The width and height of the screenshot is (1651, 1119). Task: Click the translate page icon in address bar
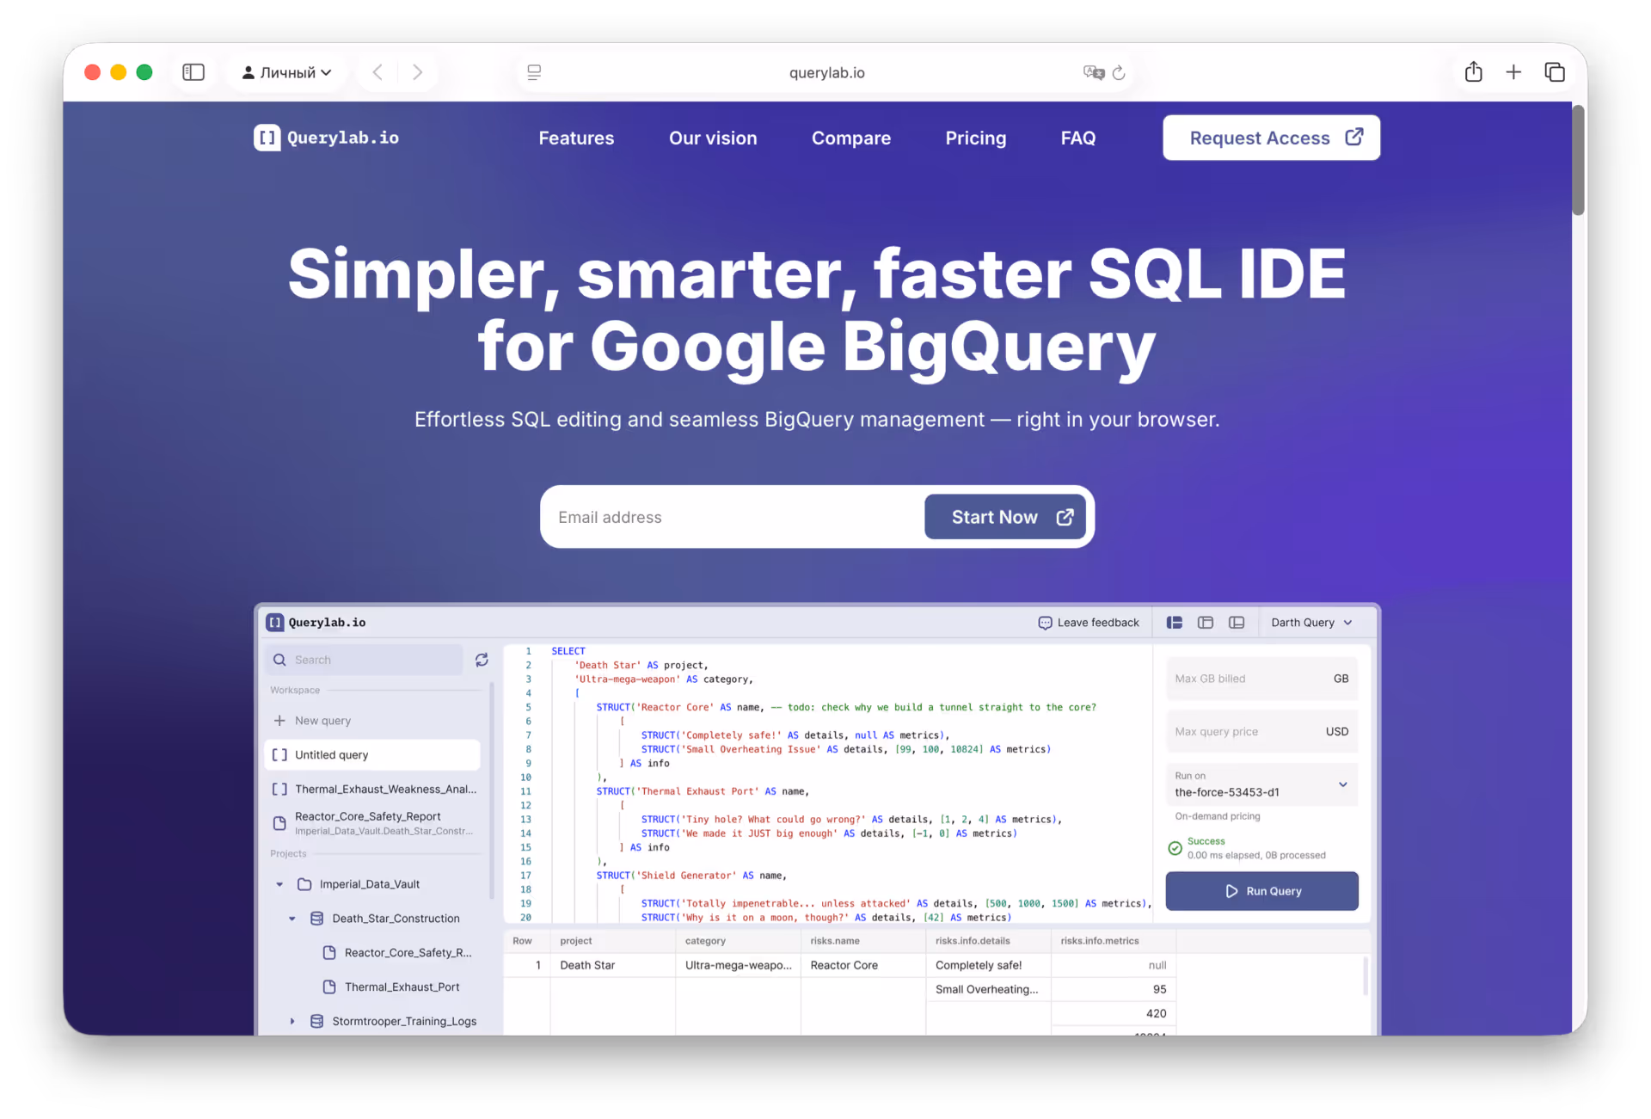[x=1093, y=72]
